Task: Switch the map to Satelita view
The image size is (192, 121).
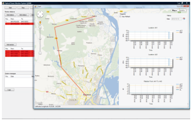Action: coord(182,10)
